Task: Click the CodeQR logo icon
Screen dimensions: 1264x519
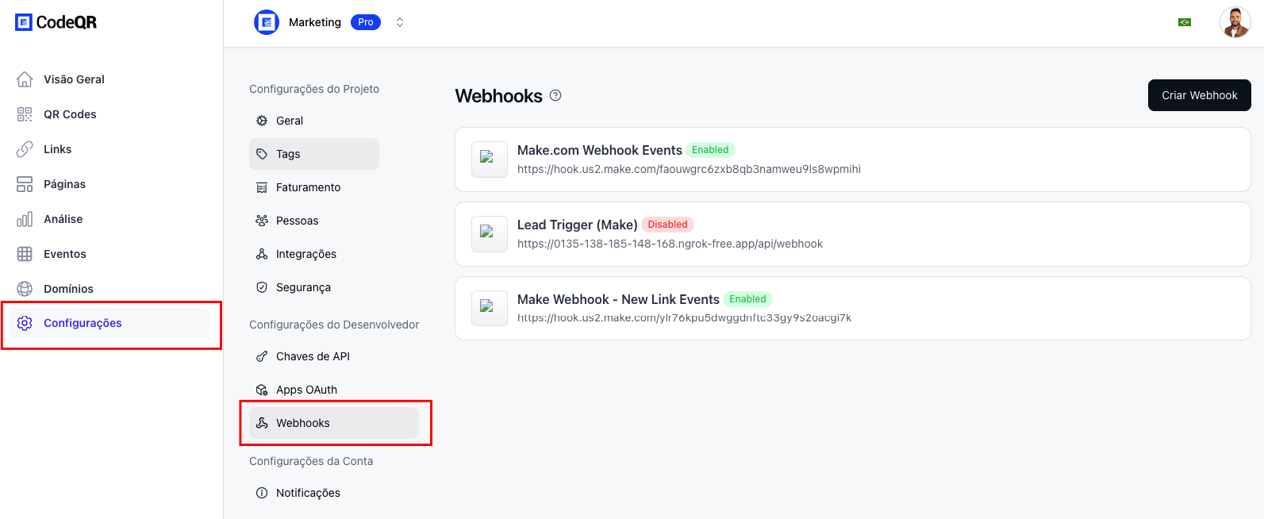Action: pyautogui.click(x=24, y=22)
